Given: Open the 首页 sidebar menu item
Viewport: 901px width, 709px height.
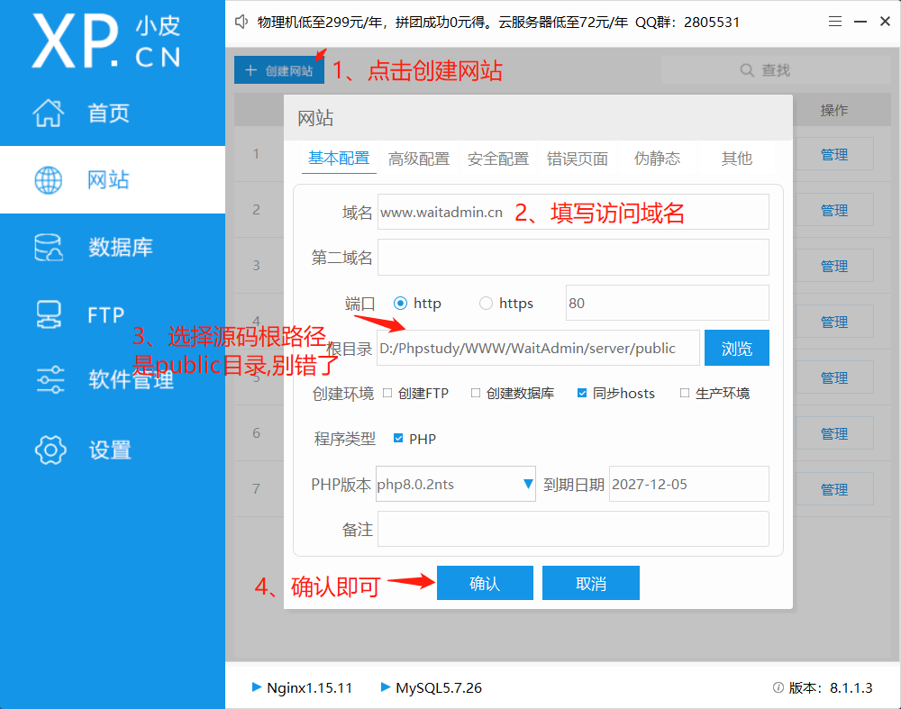Looking at the screenshot, I should pyautogui.click(x=113, y=113).
